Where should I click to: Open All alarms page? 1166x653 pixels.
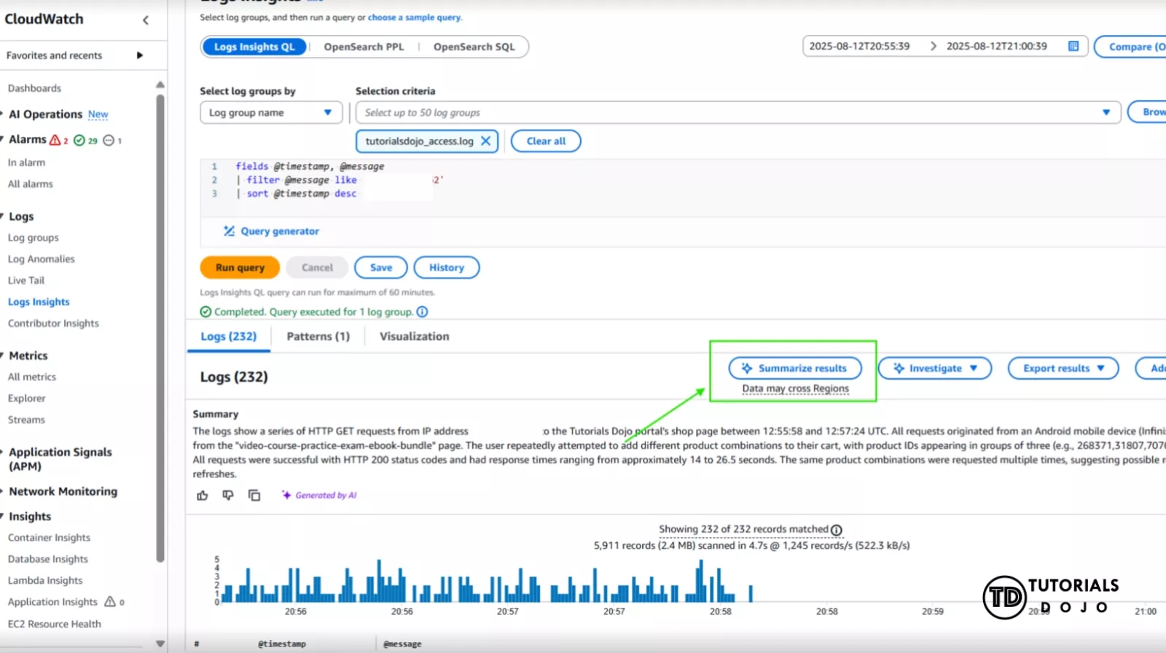coord(30,184)
